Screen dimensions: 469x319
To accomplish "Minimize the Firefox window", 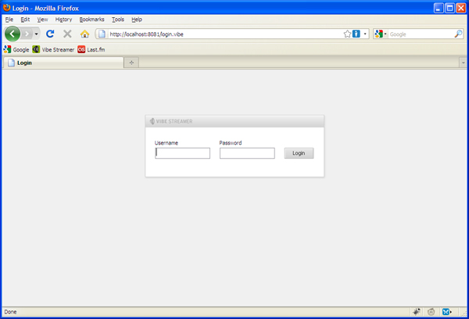I will click(x=439, y=8).
